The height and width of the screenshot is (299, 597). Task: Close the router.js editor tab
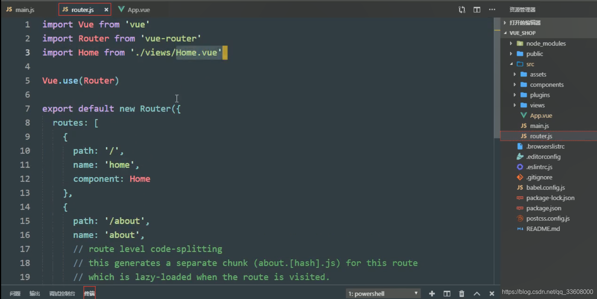tap(106, 10)
